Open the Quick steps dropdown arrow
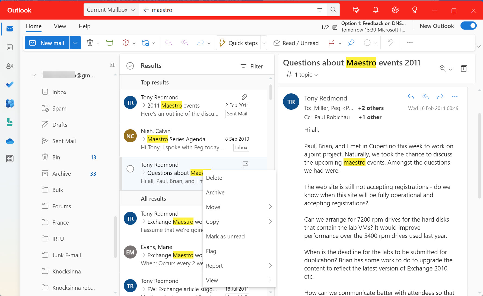The width and height of the screenshot is (483, 296). coord(263,43)
